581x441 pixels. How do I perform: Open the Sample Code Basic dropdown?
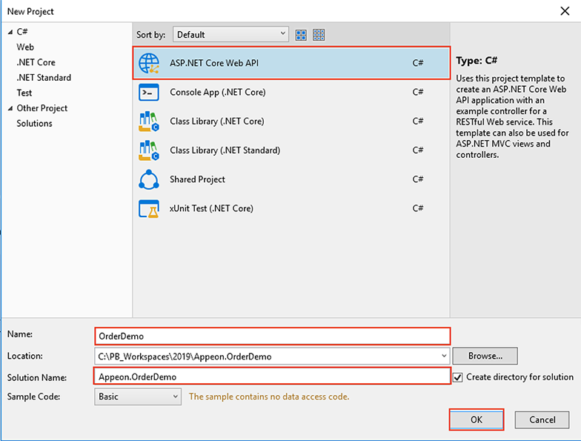139,397
